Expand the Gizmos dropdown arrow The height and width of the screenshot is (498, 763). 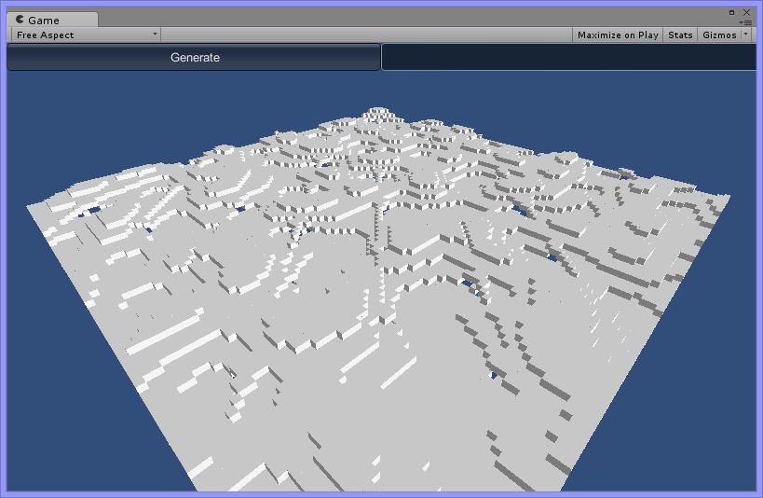(745, 35)
